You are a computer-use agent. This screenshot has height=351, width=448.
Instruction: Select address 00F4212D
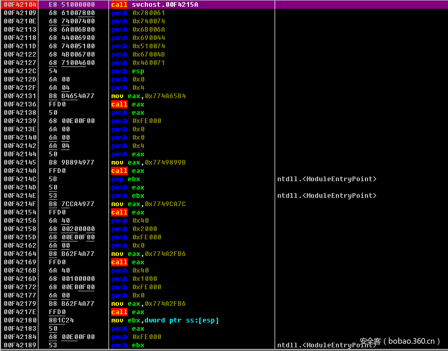click(x=20, y=79)
